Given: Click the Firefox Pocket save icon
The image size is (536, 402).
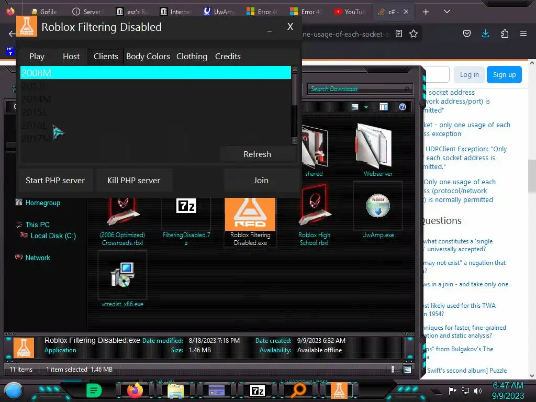Looking at the screenshot, I should pos(466,33).
